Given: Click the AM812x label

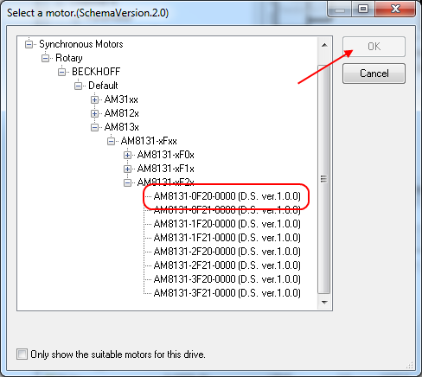Looking at the screenshot, I should (121, 113).
